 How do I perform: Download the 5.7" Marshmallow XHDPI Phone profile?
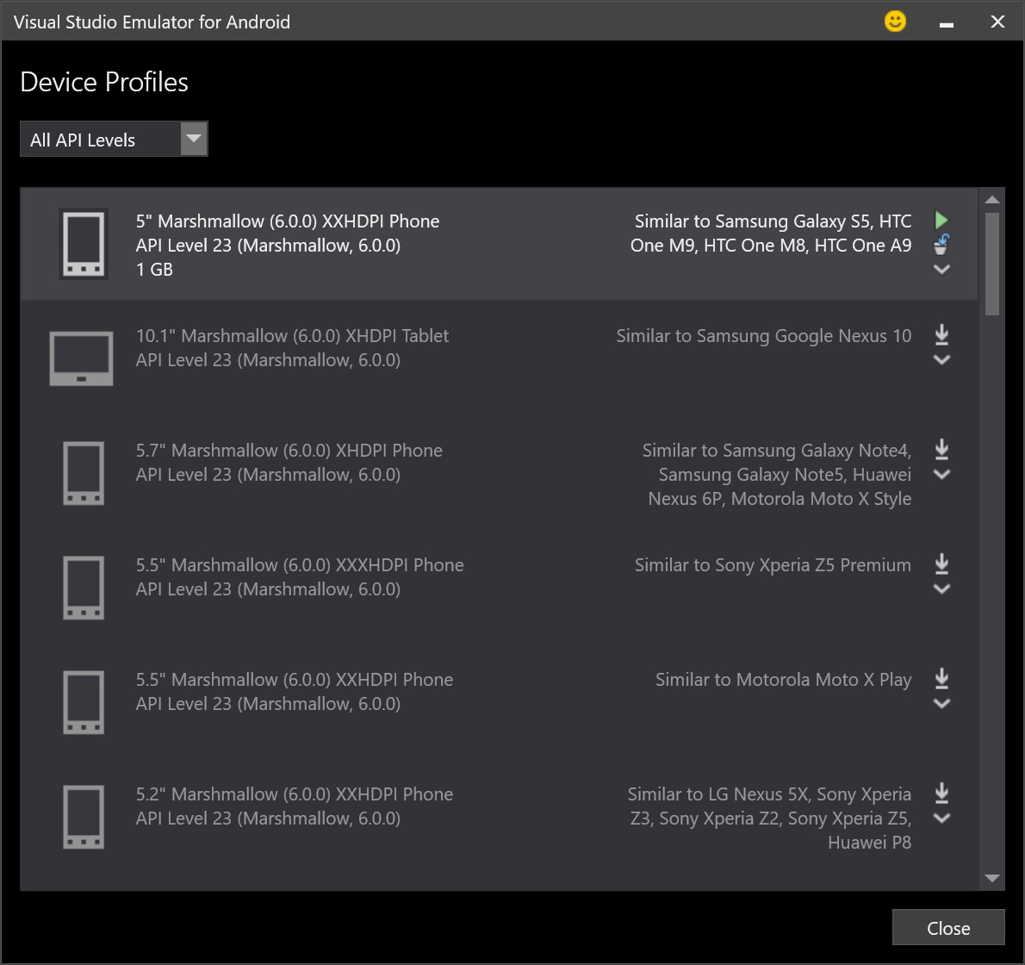coord(941,449)
